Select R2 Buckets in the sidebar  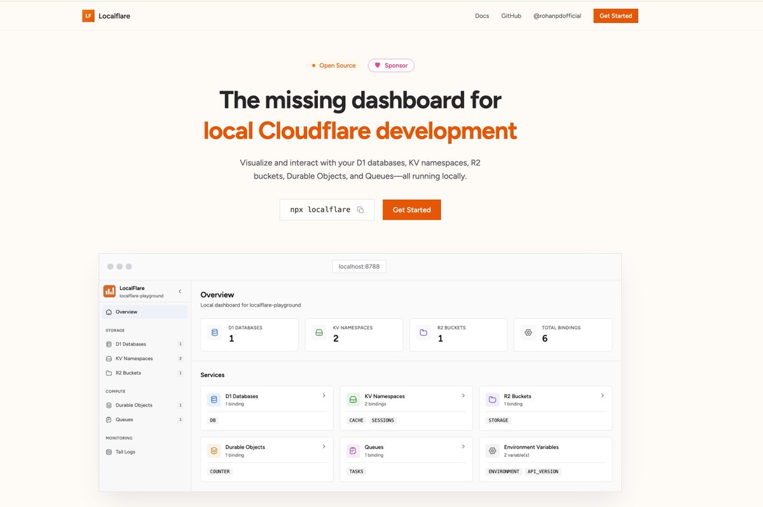[145, 373]
